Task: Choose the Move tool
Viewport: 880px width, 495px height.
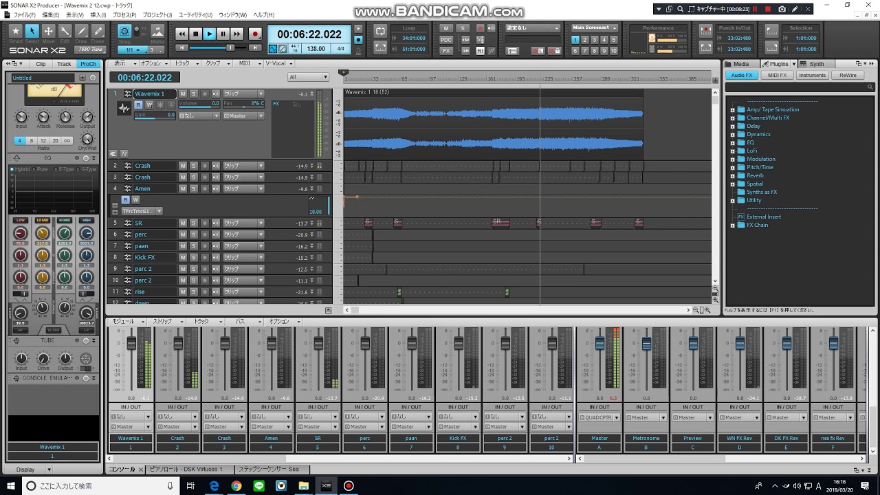Action: (48, 32)
